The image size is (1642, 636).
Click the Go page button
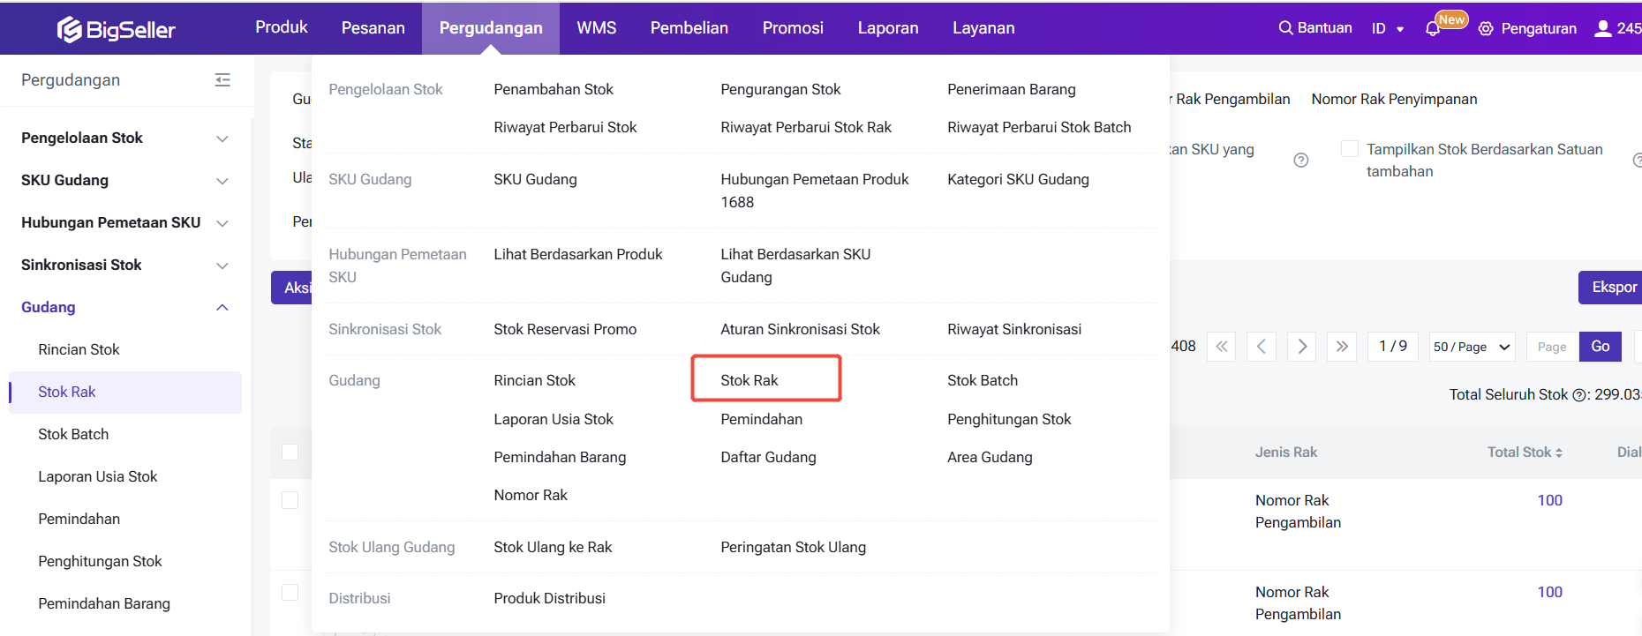point(1600,347)
